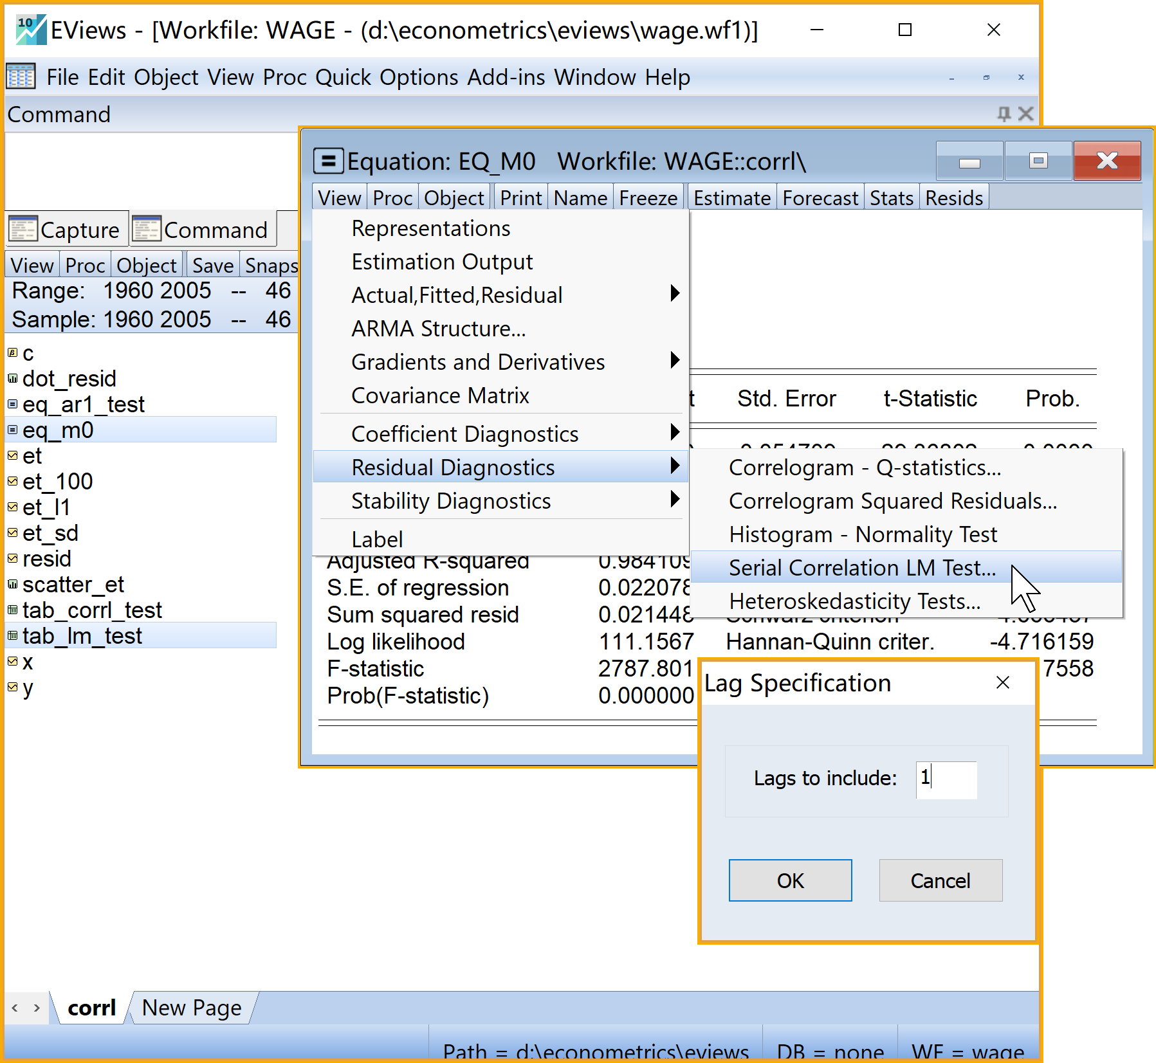Click OK in Lag Specification dialog
The width and height of the screenshot is (1156, 1063).
(x=790, y=880)
